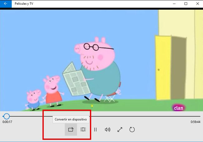Minimize the Películas y TV window
This screenshot has width=203, height=142.
click(x=174, y=4)
